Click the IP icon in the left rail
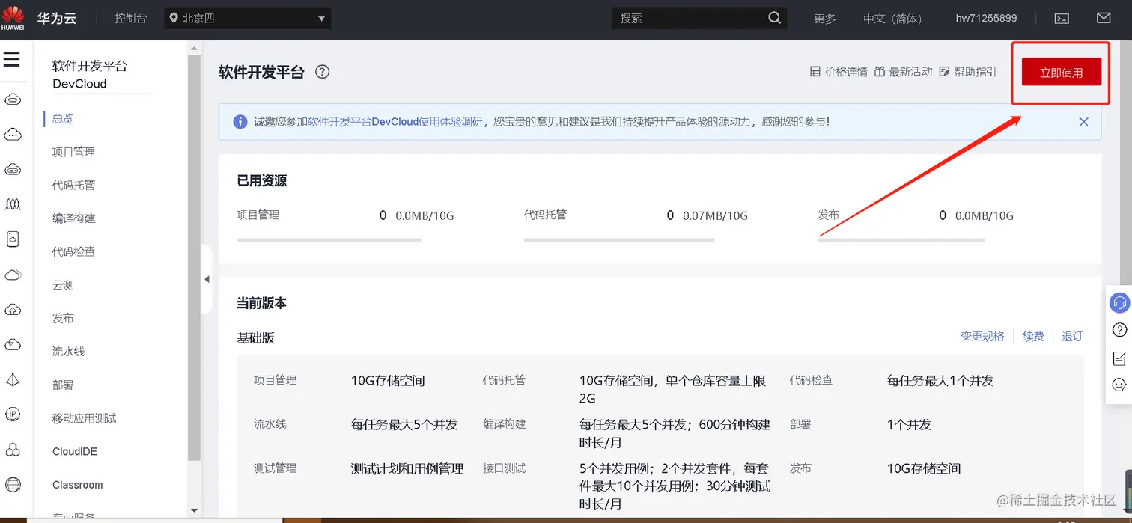The height and width of the screenshot is (523, 1132). click(13, 414)
